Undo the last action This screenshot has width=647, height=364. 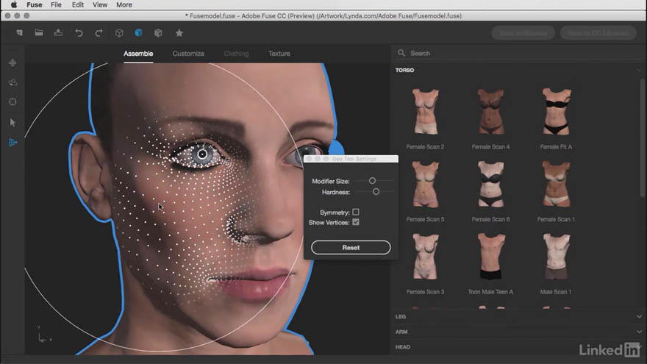[79, 33]
